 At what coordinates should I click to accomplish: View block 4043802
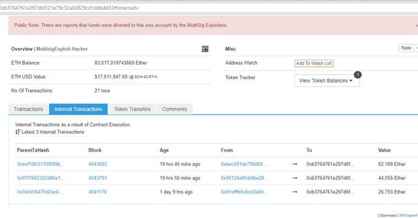tap(98, 164)
